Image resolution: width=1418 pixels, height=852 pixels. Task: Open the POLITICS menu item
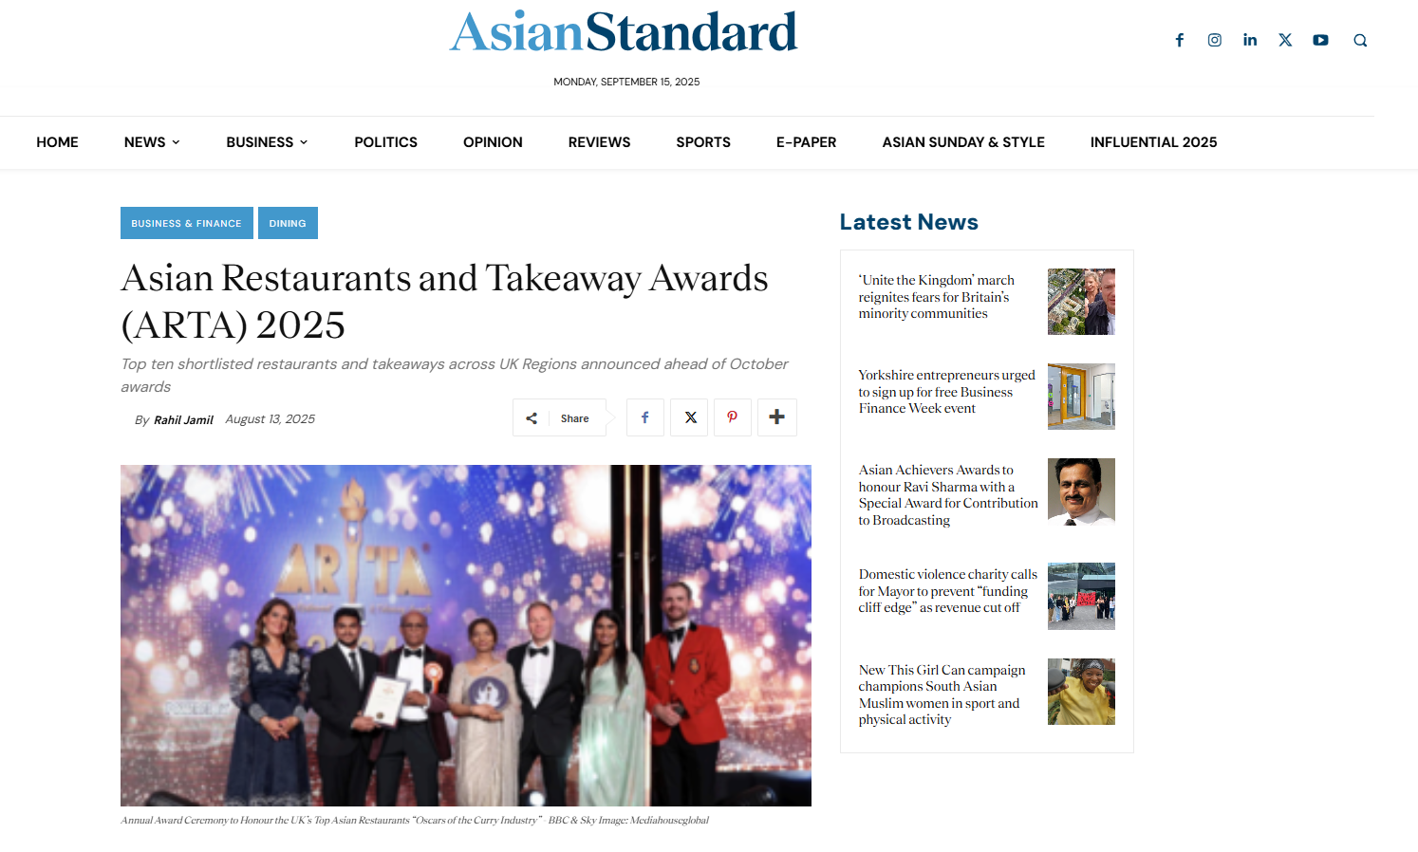[385, 142]
